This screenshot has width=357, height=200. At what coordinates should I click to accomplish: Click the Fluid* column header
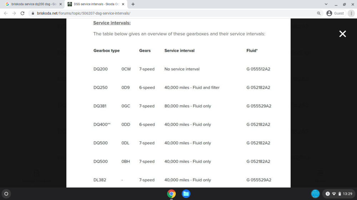point(252,51)
